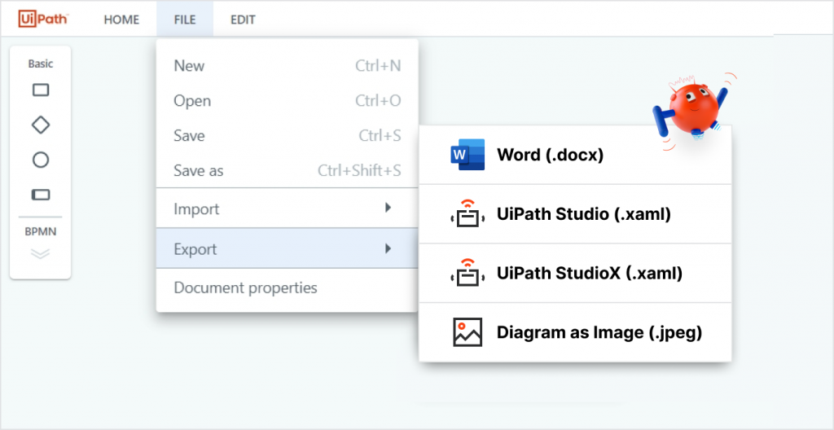Export as Word (.docx)
The image size is (834, 430).
point(575,155)
